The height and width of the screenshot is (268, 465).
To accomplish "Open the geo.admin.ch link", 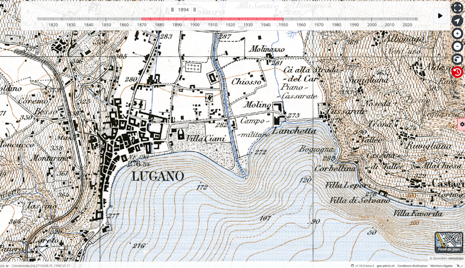I will point(385,265).
